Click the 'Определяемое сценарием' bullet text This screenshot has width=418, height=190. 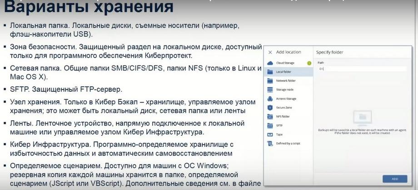[135, 175]
